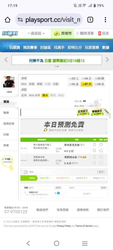This screenshot has height=250, width=113.
Task: Expand the 戰績 看全部 button
Action: point(101,172)
